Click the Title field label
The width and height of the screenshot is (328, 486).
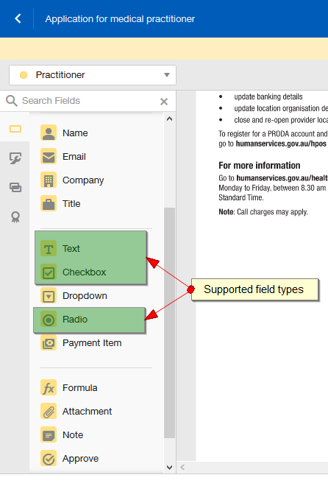click(x=71, y=204)
